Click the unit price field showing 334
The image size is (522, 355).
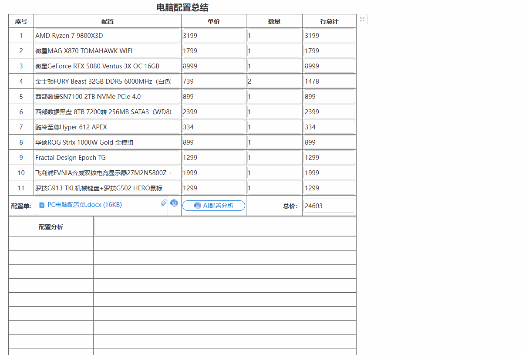point(213,127)
